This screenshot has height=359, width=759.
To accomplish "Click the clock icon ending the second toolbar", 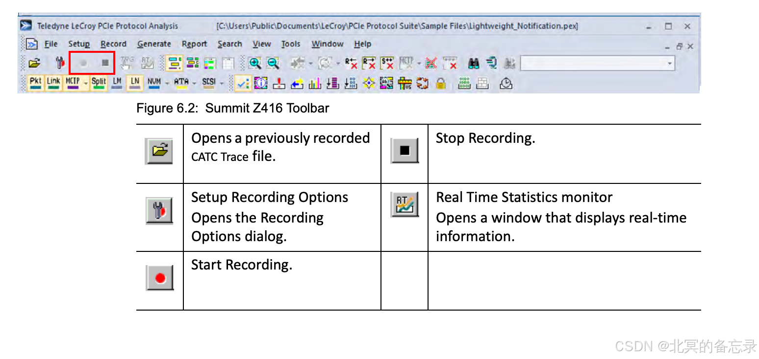I will pyautogui.click(x=506, y=84).
